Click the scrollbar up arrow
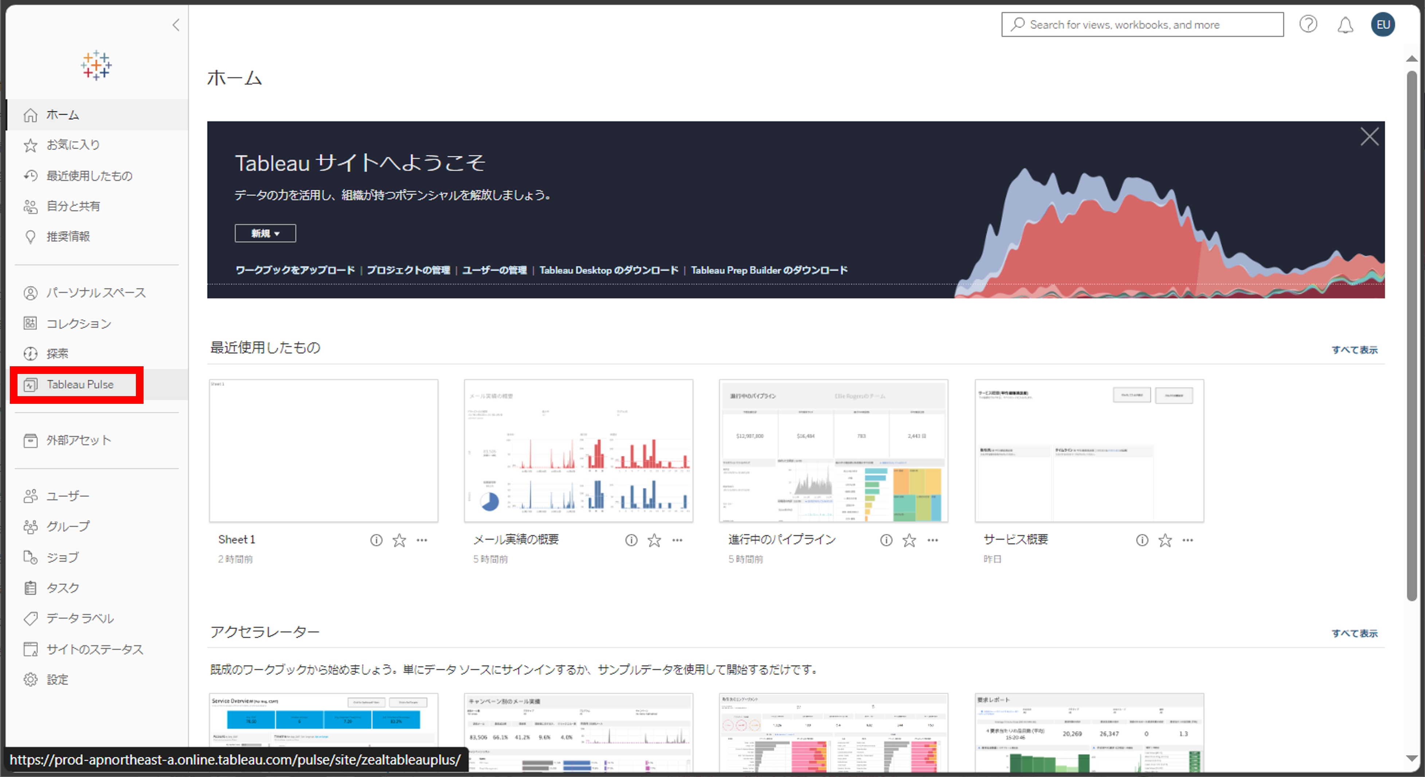Screen dimensions: 1425x777 pyautogui.click(x=1412, y=59)
